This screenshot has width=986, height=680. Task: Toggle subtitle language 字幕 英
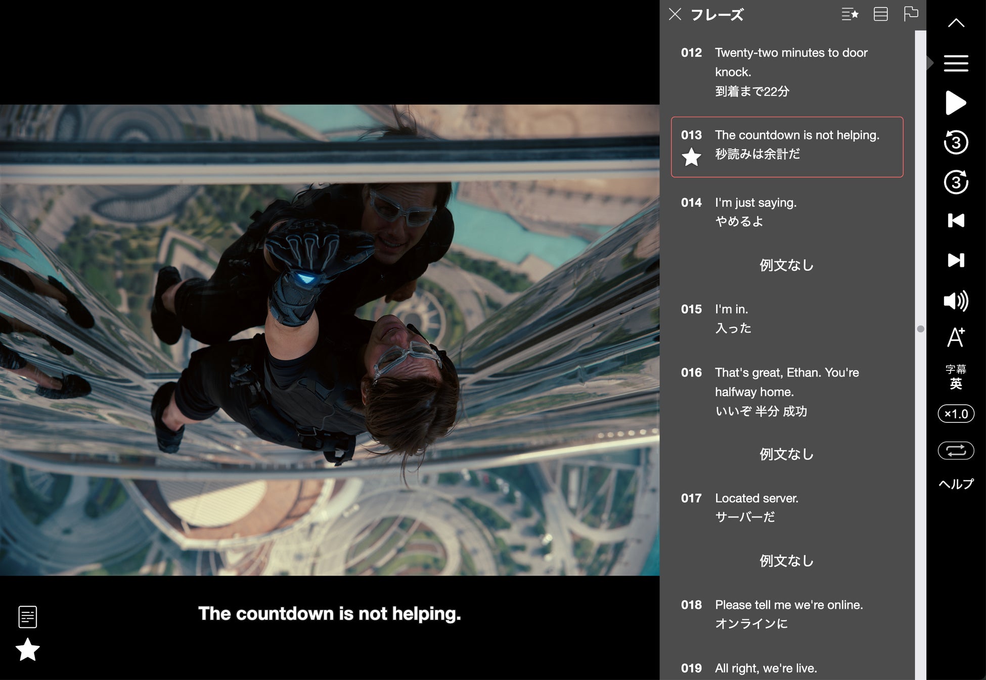click(x=955, y=377)
